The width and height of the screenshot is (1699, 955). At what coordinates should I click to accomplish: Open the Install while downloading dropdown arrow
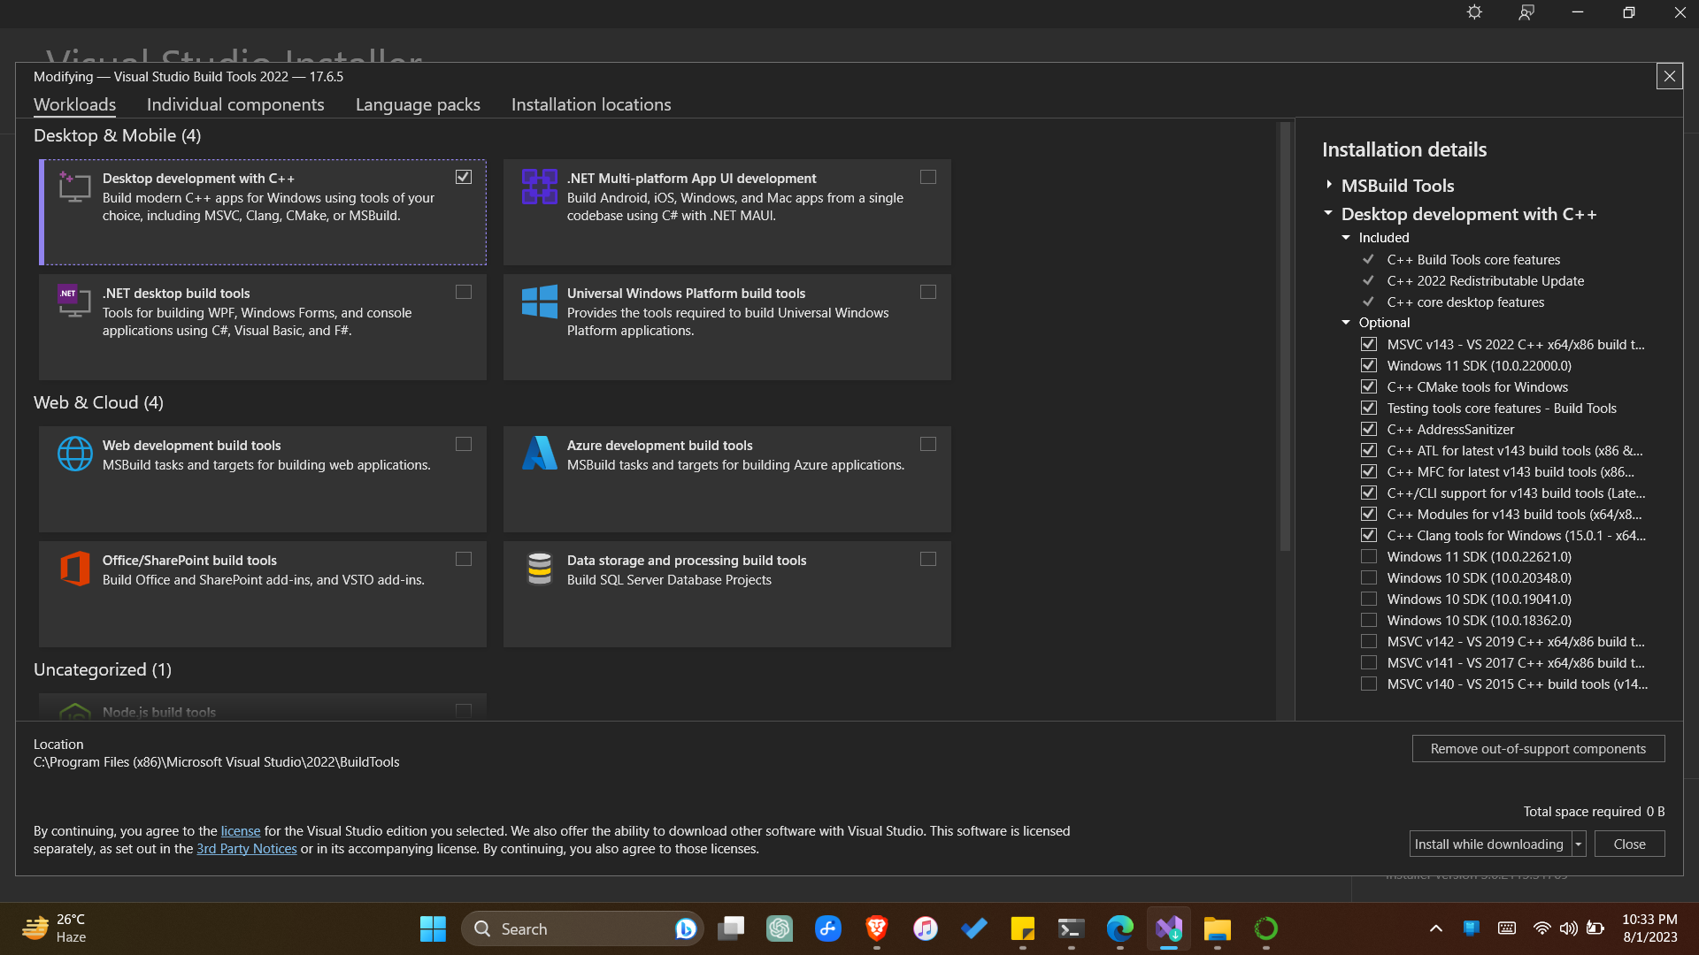[1578, 844]
